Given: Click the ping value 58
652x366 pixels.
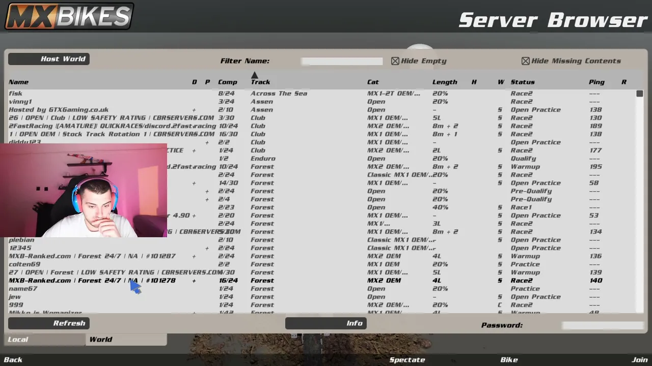Looking at the screenshot, I should click(x=593, y=183).
